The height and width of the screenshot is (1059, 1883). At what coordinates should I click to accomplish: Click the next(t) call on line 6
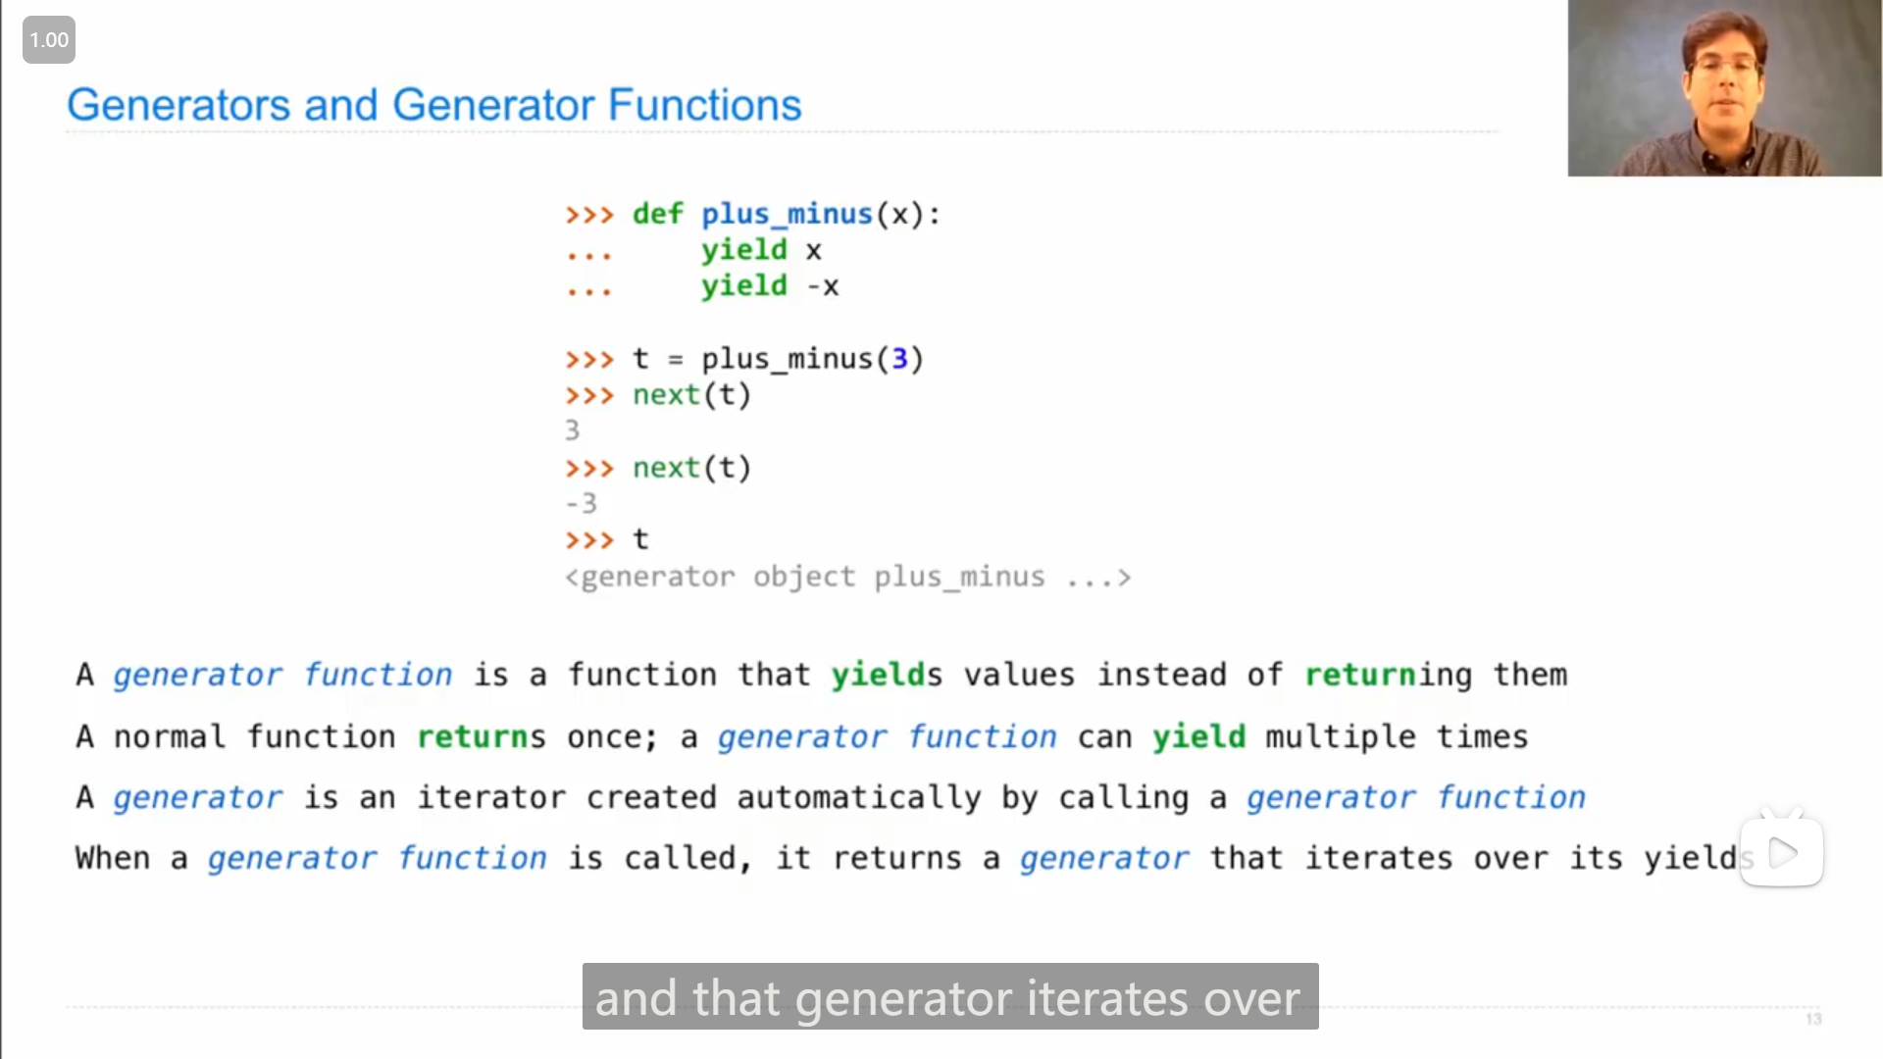[x=690, y=394]
